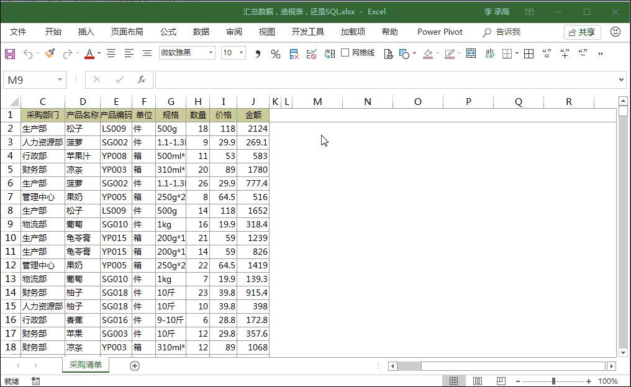The image size is (631, 387).
Task: Select the 采购清单 sheet tab
Action: tap(85, 365)
